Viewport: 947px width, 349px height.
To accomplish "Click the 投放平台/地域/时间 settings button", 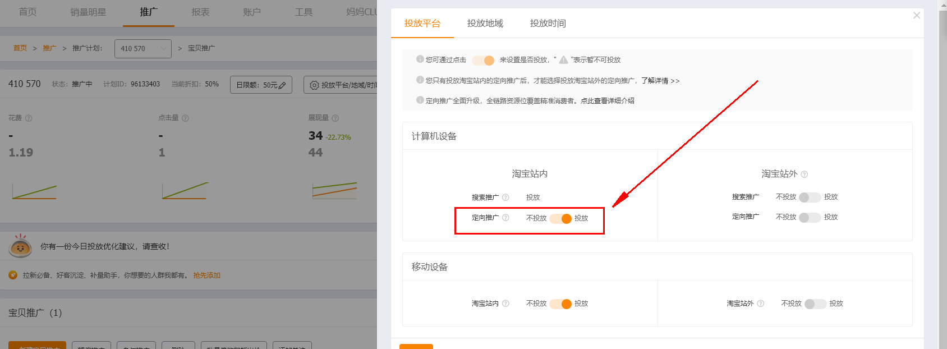I will (x=341, y=85).
